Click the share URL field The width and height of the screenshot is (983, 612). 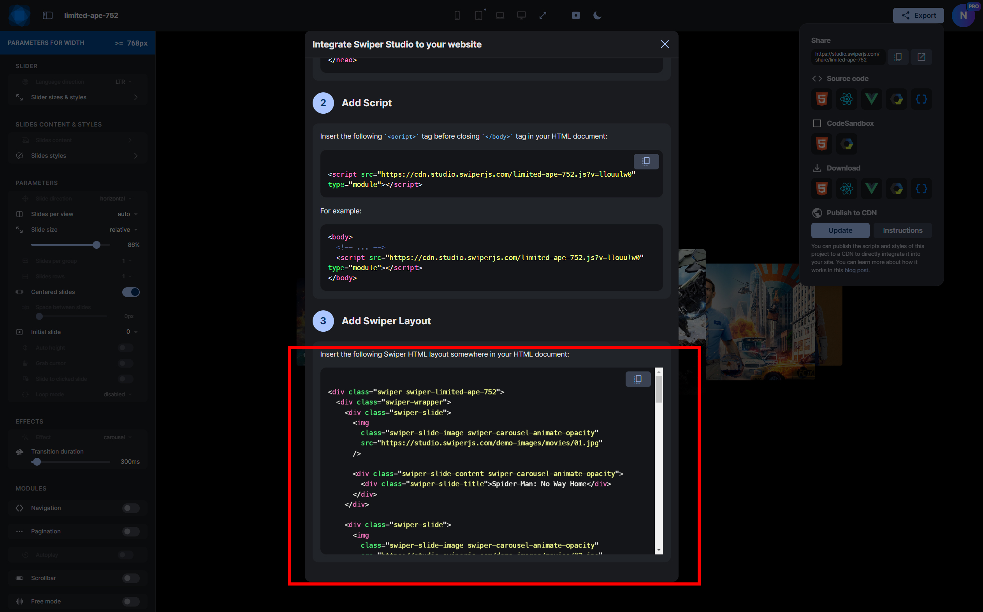pos(848,57)
